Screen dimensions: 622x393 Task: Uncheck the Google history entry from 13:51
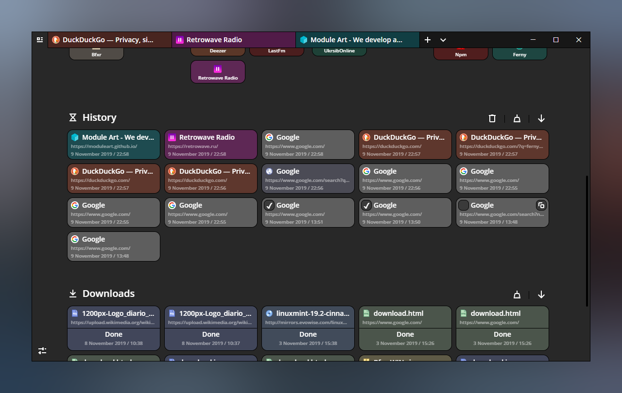click(x=269, y=205)
